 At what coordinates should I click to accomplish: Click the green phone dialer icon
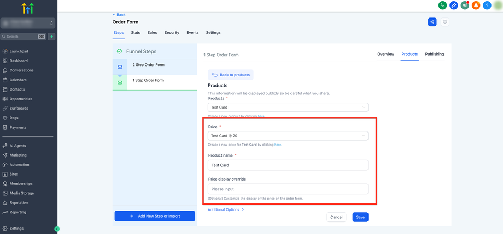[443, 5]
